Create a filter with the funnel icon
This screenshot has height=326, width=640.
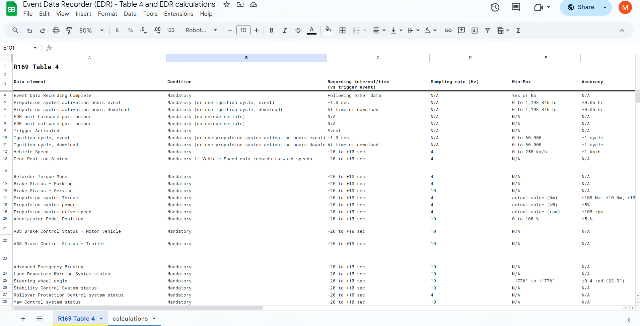[488, 30]
